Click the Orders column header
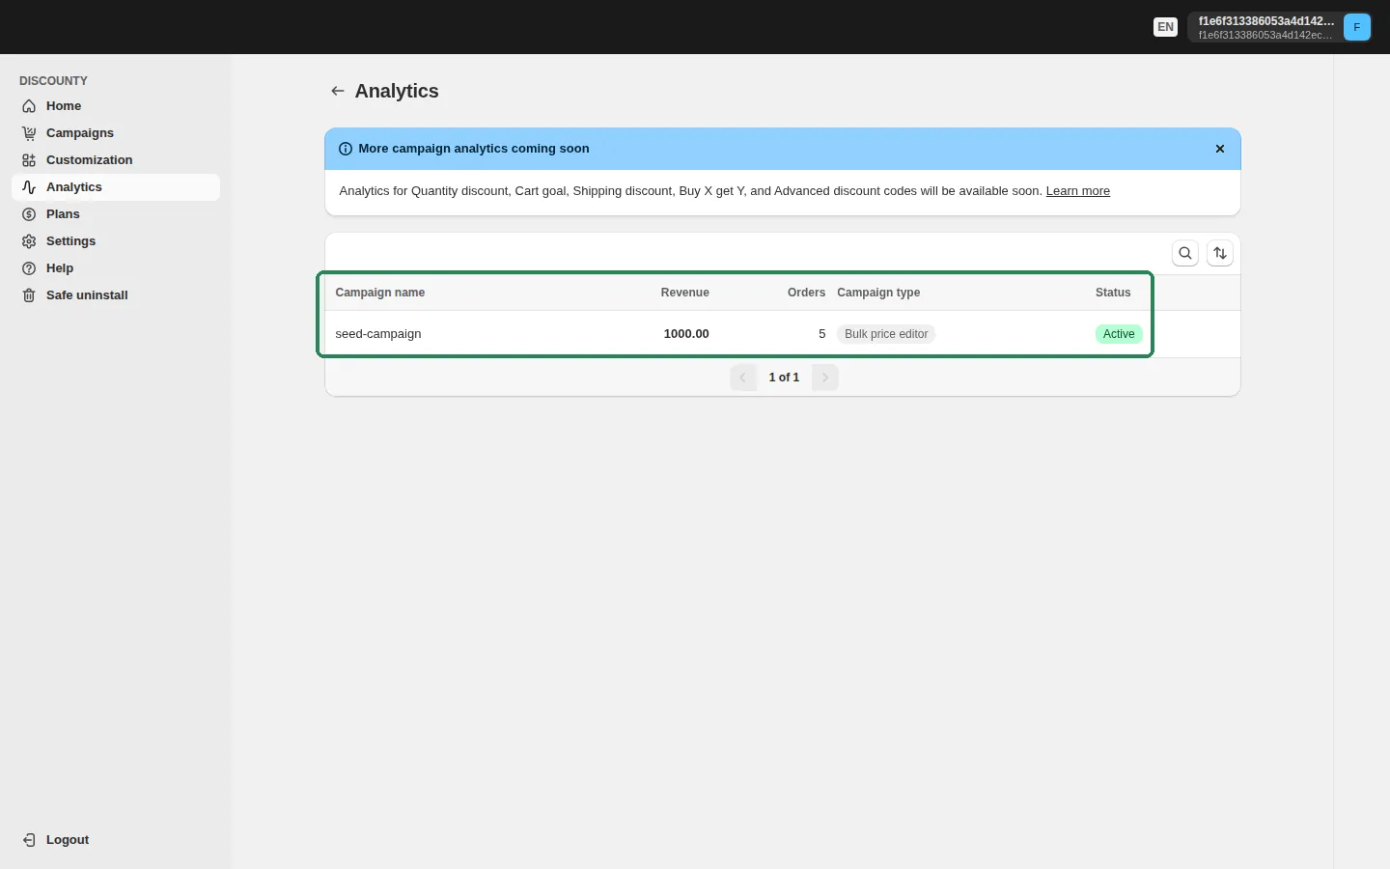Viewport: 1390px width, 869px height. coord(806,293)
